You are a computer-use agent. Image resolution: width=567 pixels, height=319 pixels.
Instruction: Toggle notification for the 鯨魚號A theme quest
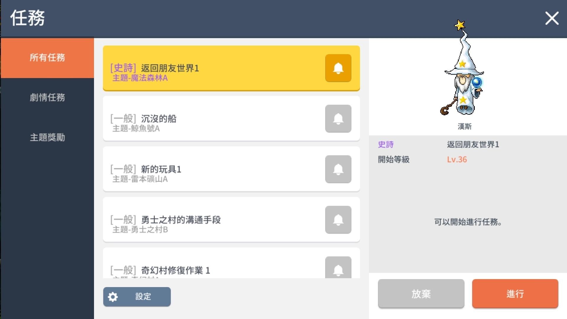click(338, 119)
